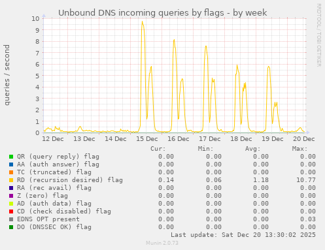Click the '18 Dec' x-axis label
Screen dimensions: 325x250
pos(241,139)
